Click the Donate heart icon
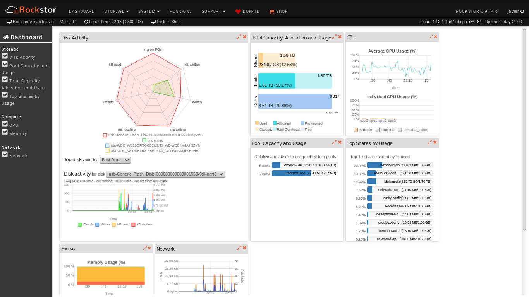529x297 pixels. coord(238,12)
